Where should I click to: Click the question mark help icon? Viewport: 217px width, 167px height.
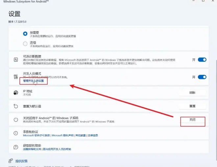16,147
